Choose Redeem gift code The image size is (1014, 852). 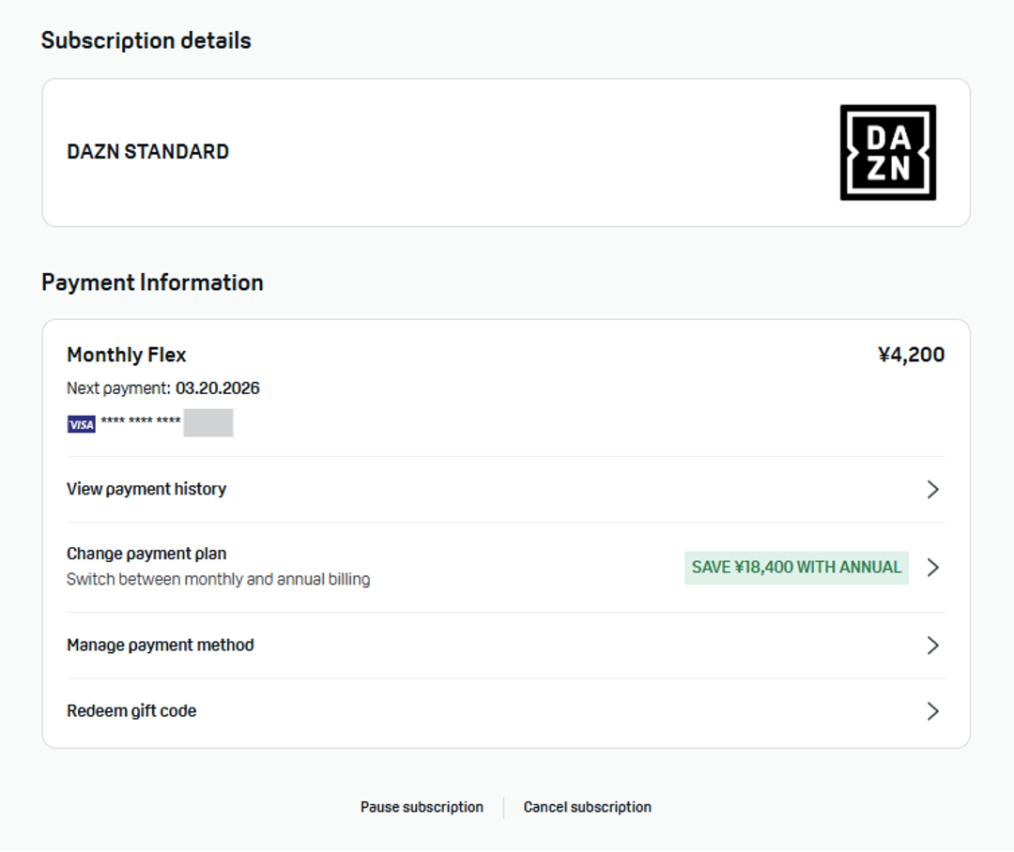[x=131, y=711]
